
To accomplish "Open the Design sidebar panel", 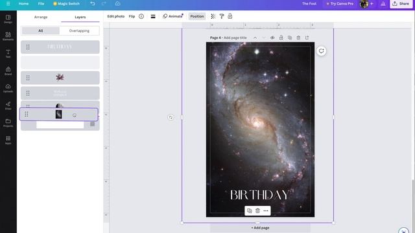I will pos(8,19).
